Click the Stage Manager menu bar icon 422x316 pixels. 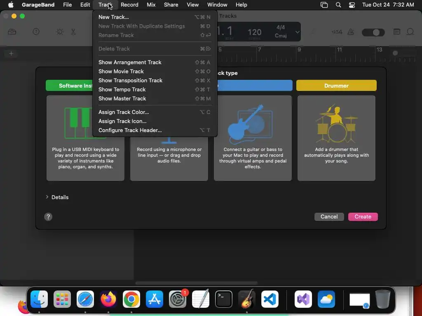pyautogui.click(x=324, y=5)
